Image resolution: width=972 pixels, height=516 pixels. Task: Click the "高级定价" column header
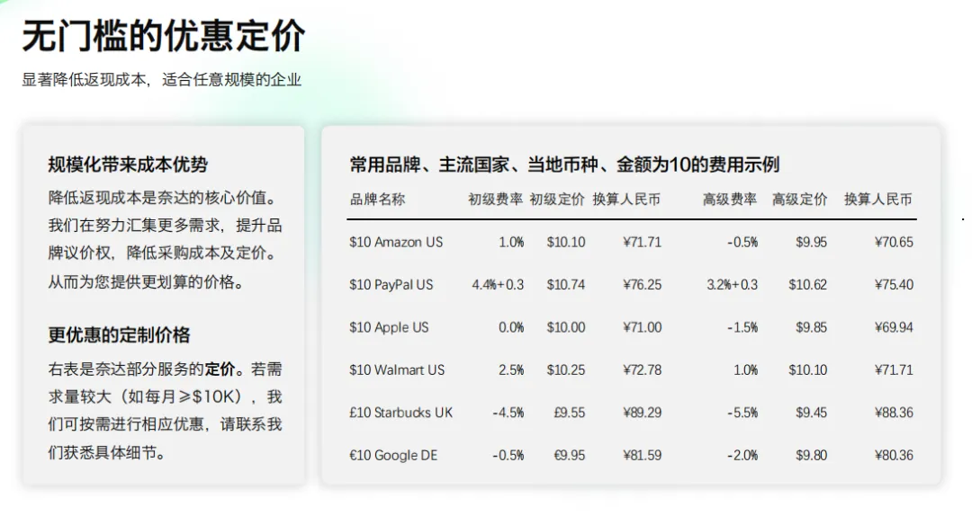(x=800, y=200)
